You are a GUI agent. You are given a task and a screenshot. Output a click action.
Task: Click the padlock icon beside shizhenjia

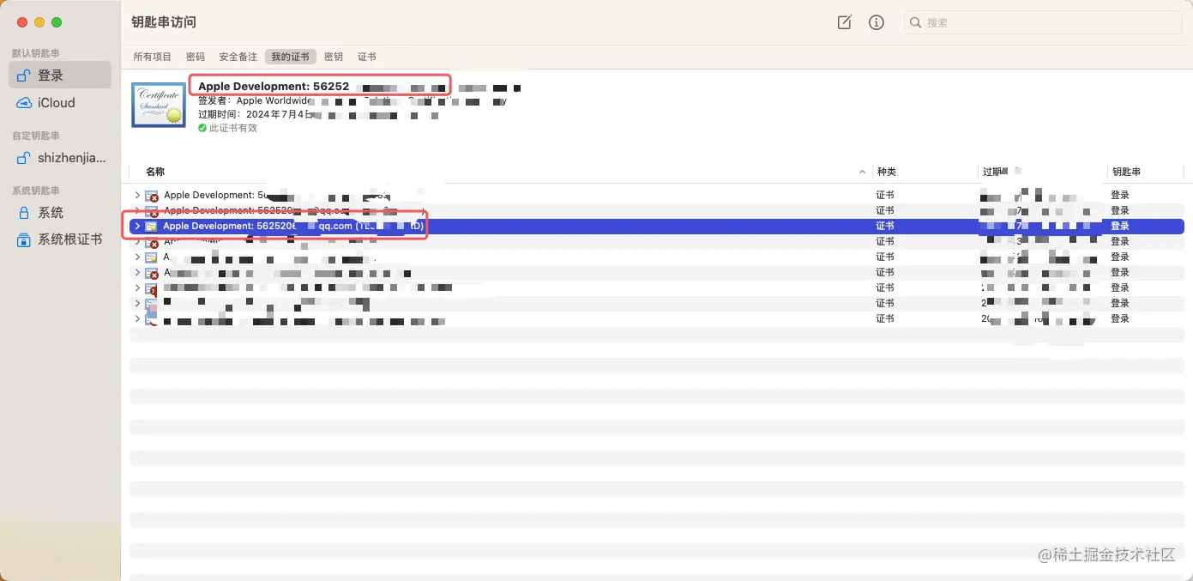tap(24, 158)
